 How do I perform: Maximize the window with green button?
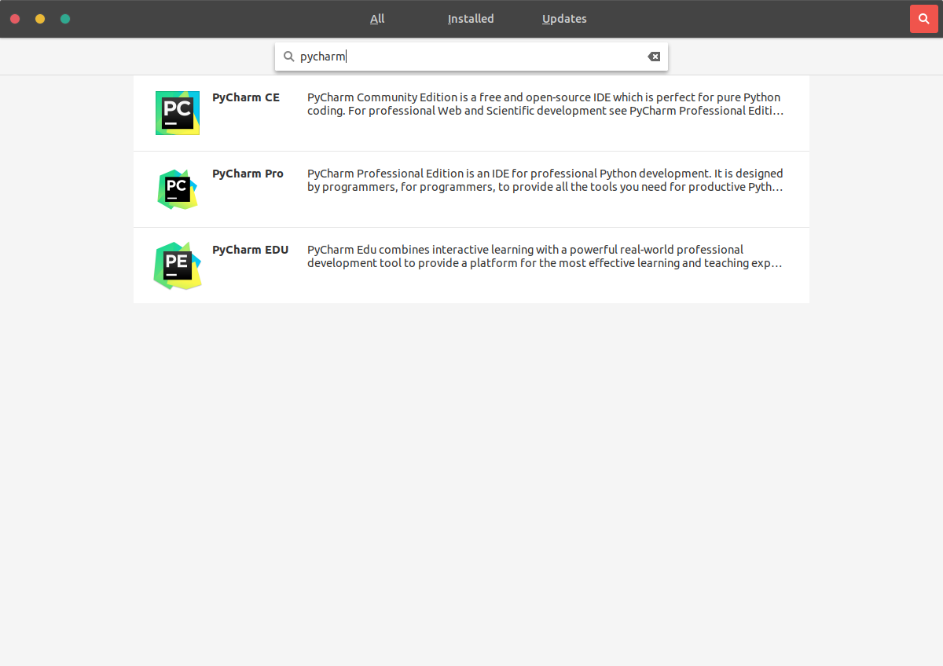(x=65, y=19)
